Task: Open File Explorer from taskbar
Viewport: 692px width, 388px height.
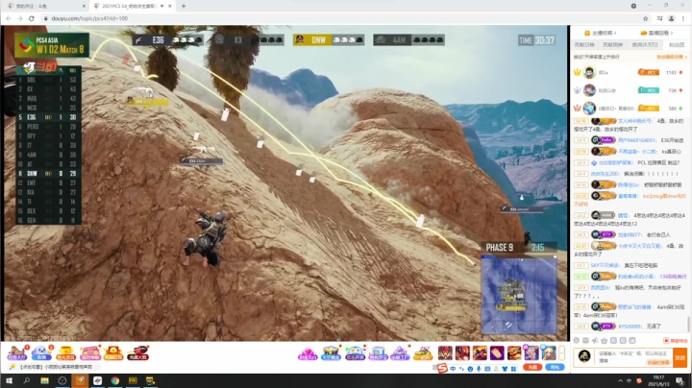Action: click(x=44, y=380)
